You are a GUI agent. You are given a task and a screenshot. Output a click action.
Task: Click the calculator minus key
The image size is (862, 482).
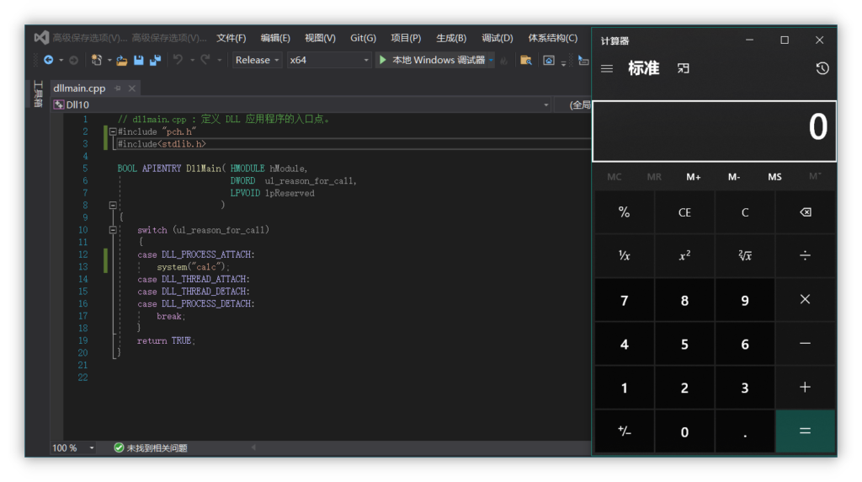806,344
